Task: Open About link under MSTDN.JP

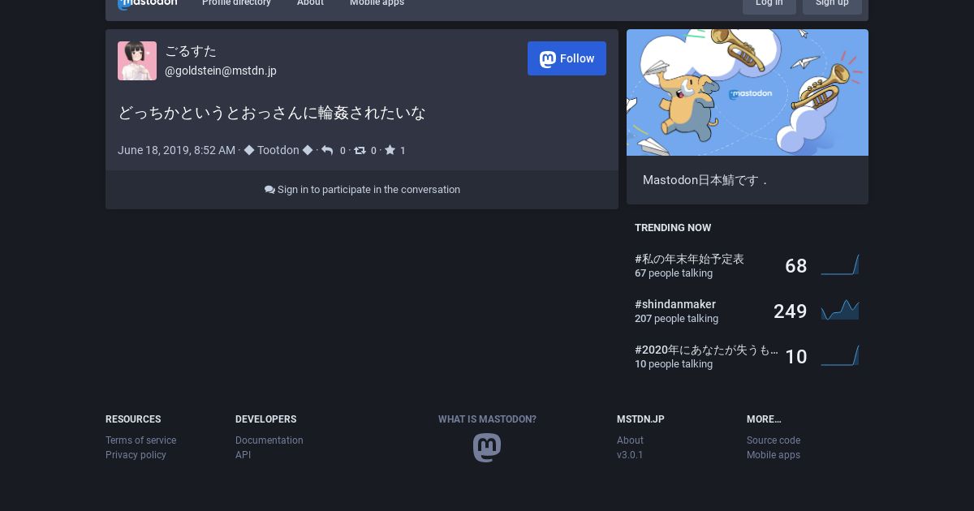Action: click(x=630, y=440)
